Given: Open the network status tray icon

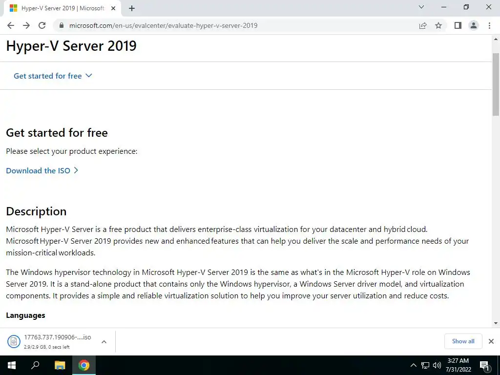Looking at the screenshot, I should click(425, 365).
